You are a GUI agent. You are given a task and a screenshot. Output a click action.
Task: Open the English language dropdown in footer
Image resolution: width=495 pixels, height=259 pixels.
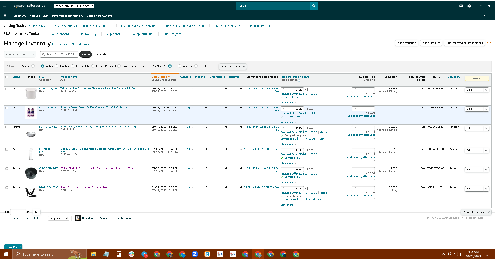coord(59,218)
